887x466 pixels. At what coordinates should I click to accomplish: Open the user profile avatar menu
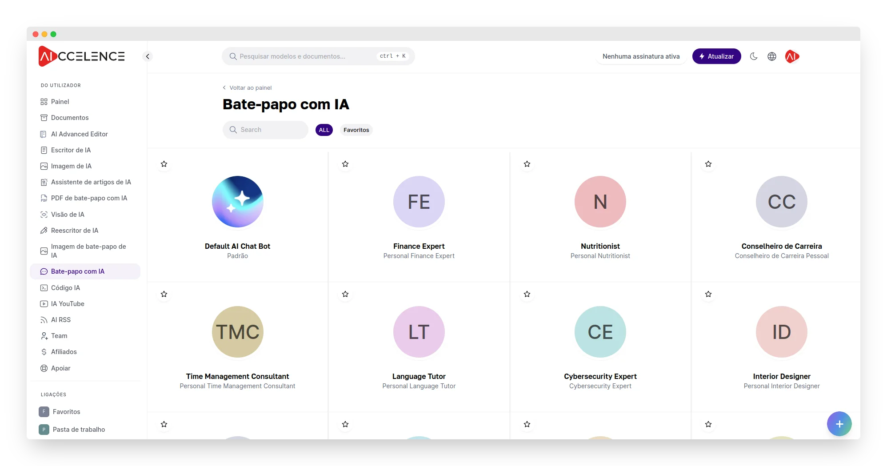coord(792,56)
